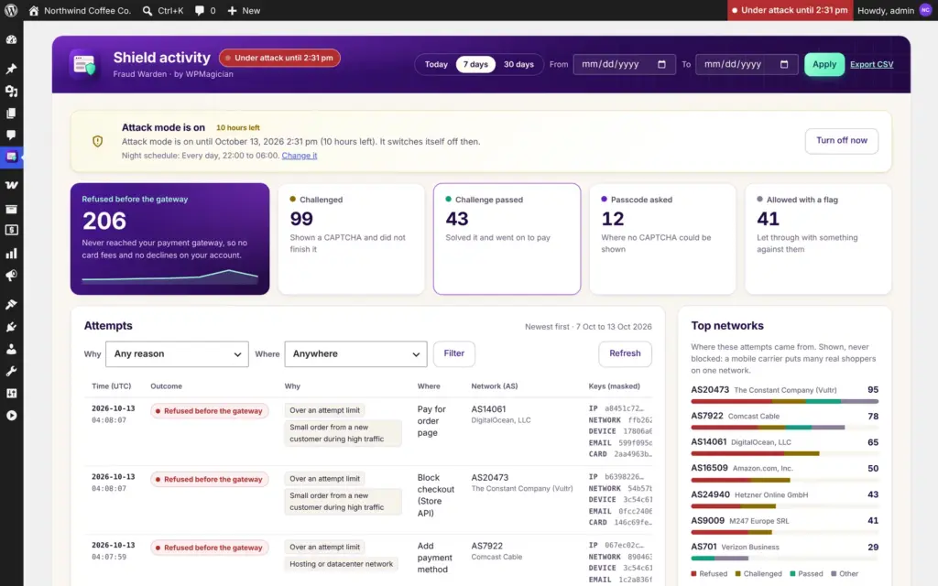This screenshot has height=586, width=938.
Task: Follow the Change it schedule link
Action: [x=300, y=156]
